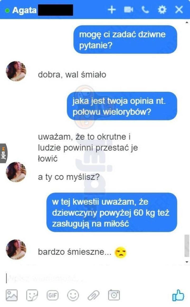Attach a photo using the image icon
190x307 pixels.
(x=12, y=295)
